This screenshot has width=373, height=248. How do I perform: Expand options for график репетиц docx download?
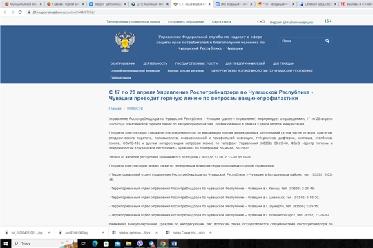(157, 233)
